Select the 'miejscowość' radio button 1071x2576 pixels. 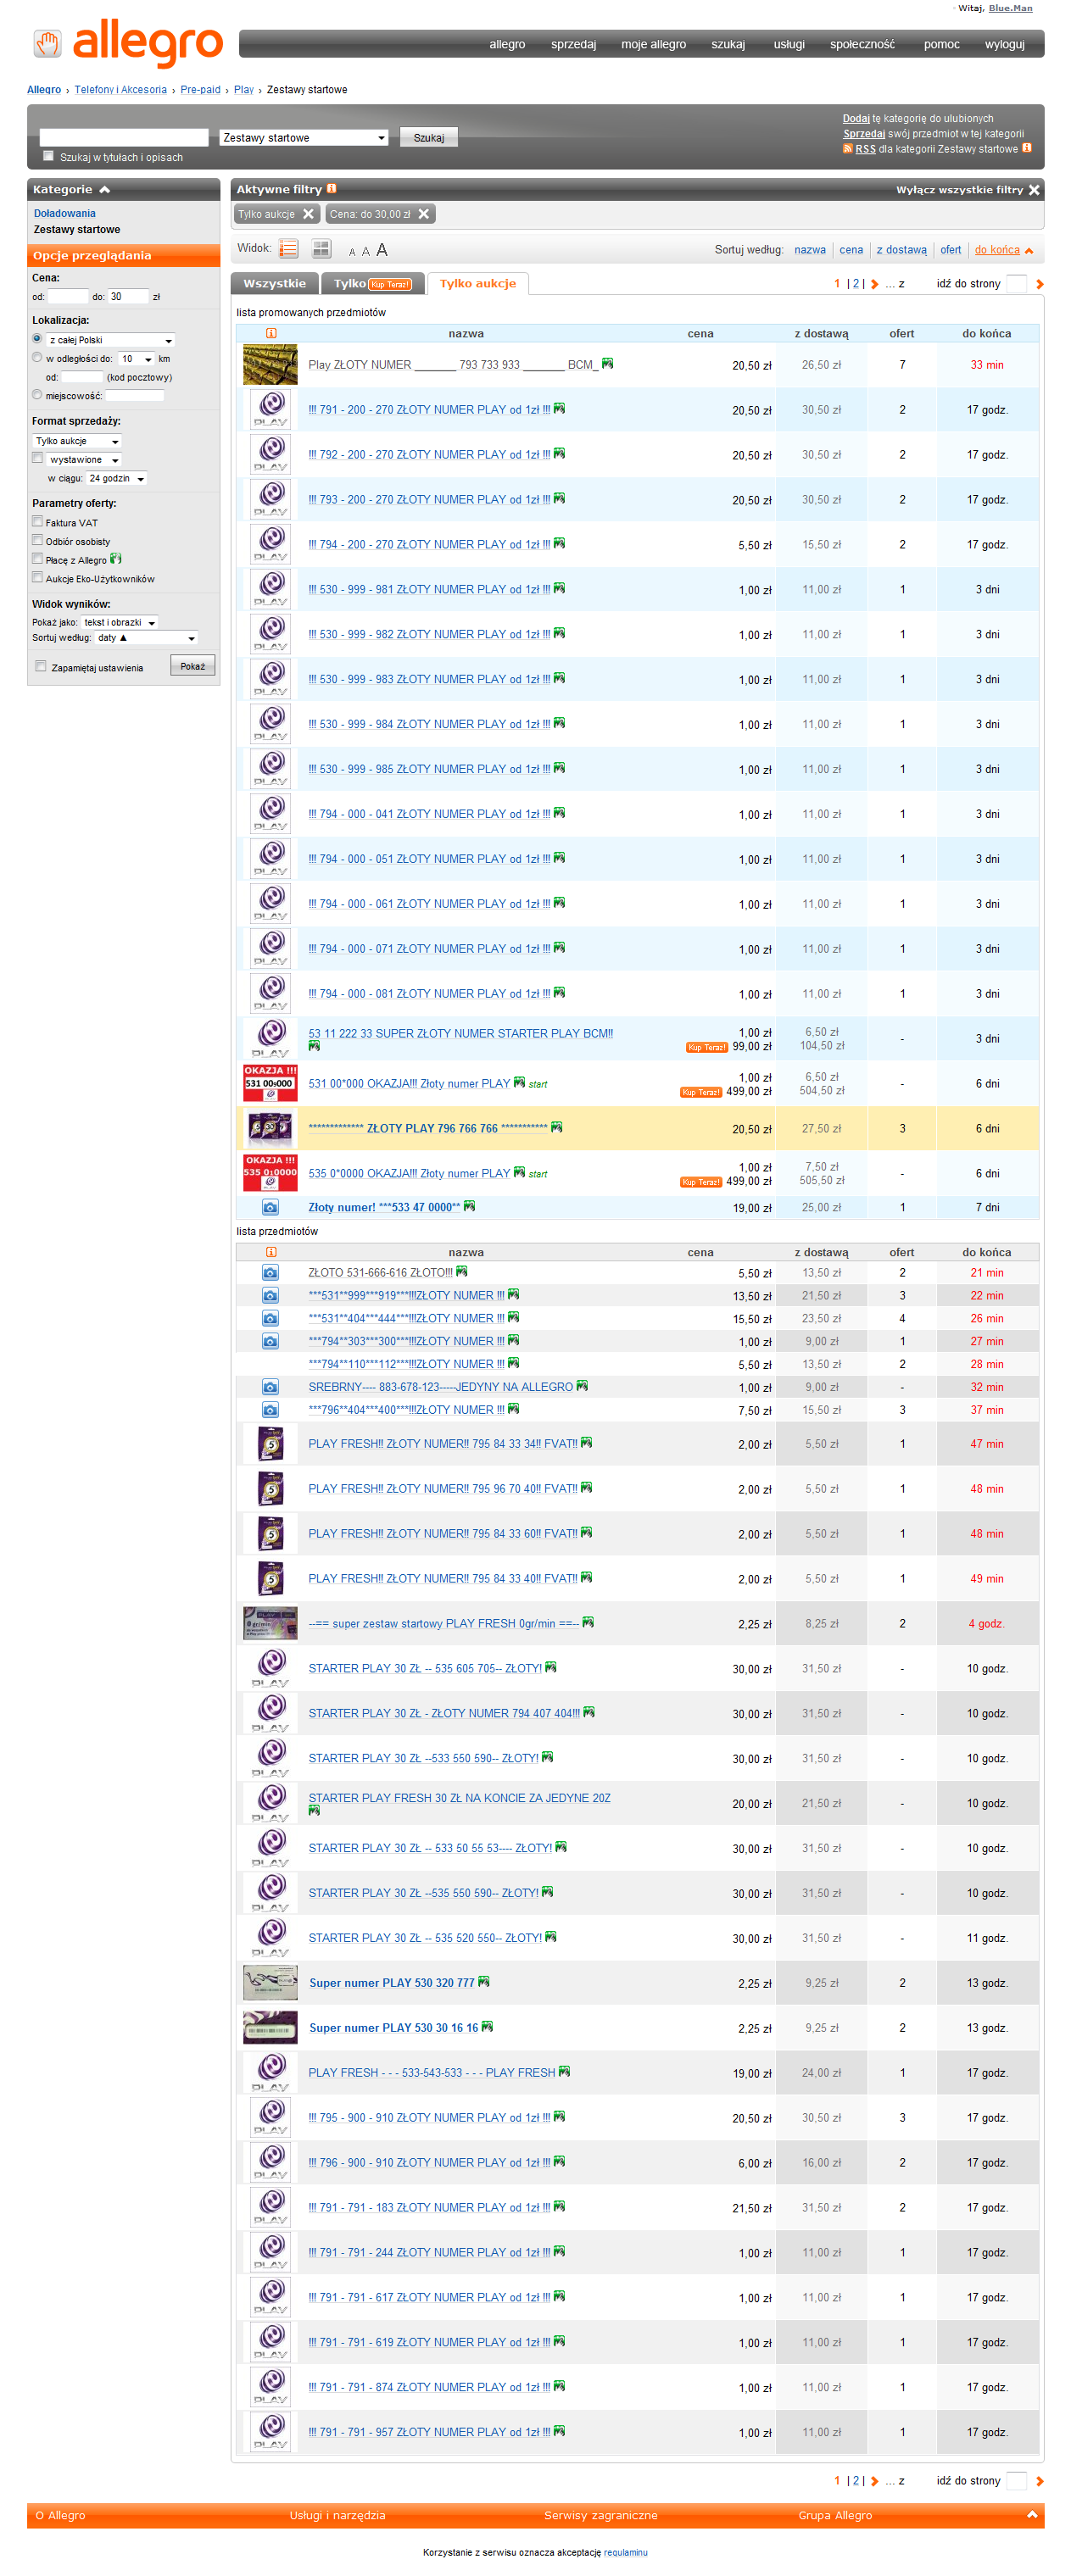pyautogui.click(x=37, y=395)
